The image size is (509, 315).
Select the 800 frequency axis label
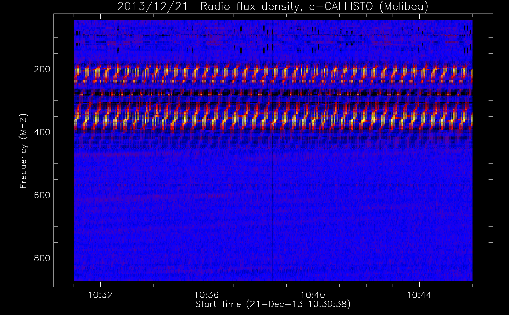(x=42, y=258)
